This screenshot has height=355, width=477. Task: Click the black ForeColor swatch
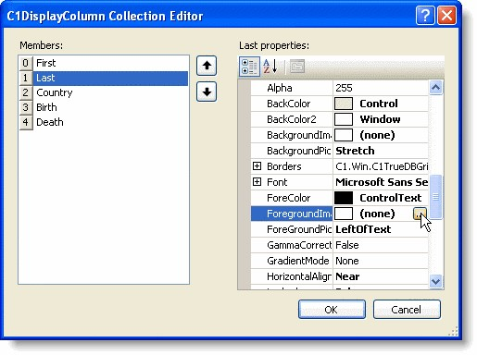click(344, 198)
